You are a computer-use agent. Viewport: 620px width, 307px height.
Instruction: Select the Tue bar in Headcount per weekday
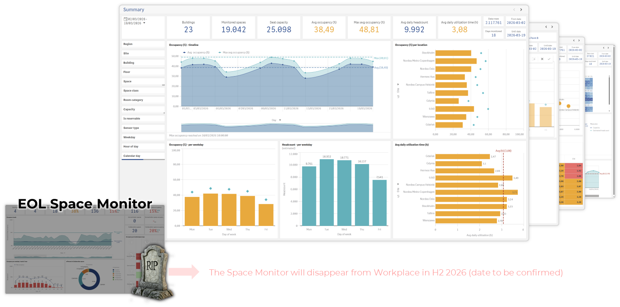click(327, 192)
